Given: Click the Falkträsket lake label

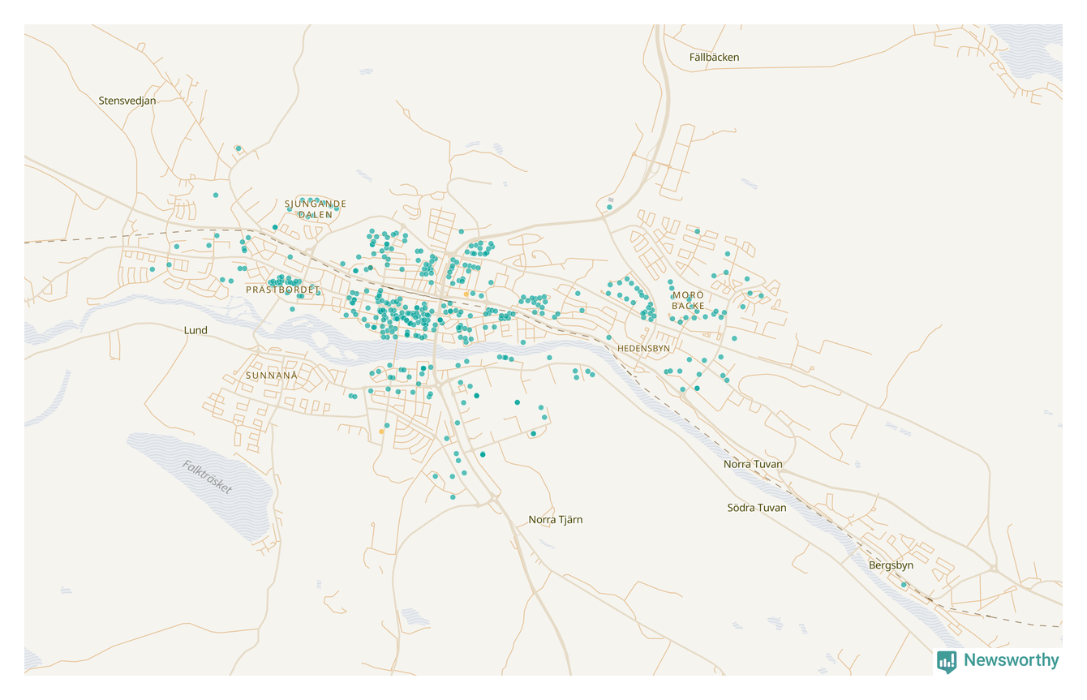Looking at the screenshot, I should coord(207,478).
